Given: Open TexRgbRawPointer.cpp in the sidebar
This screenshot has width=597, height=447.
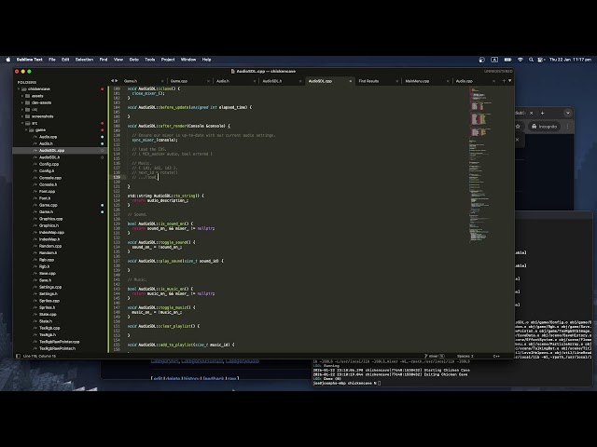Looking at the screenshot, I should click(x=60, y=342).
